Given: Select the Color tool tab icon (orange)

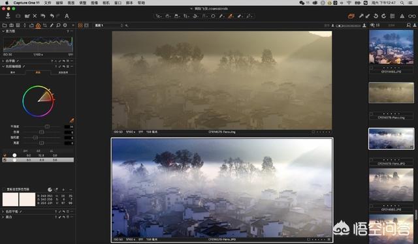Looking at the screenshot, I should [38, 25].
